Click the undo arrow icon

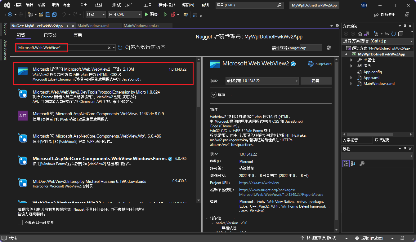point(64,15)
